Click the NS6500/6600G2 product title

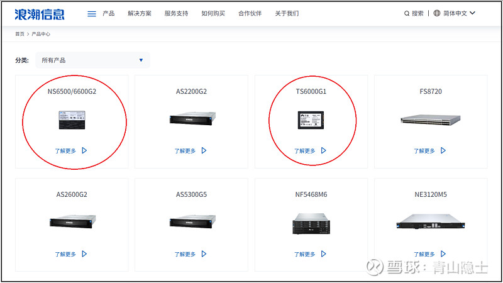72,91
